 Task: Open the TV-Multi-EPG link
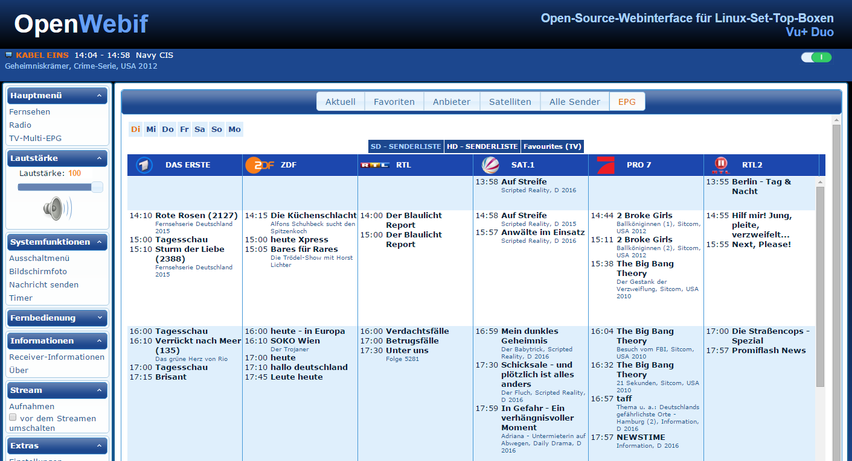click(x=35, y=139)
